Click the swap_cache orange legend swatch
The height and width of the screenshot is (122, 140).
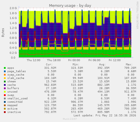5,75
